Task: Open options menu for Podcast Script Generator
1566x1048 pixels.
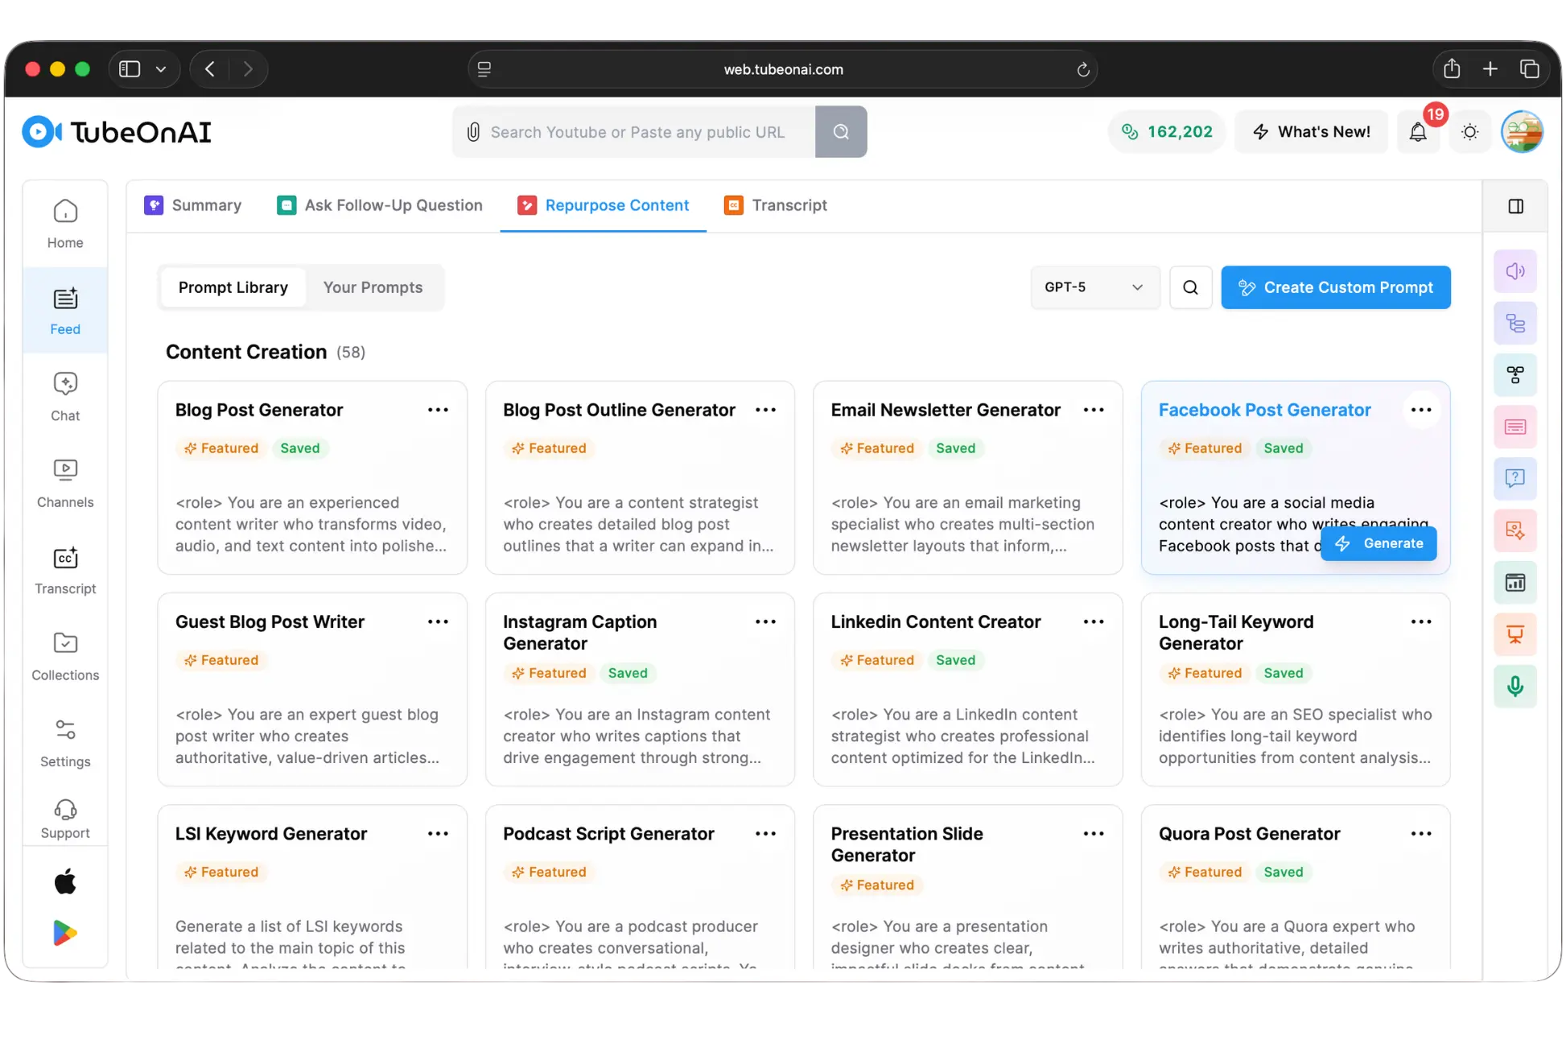Action: 765,834
